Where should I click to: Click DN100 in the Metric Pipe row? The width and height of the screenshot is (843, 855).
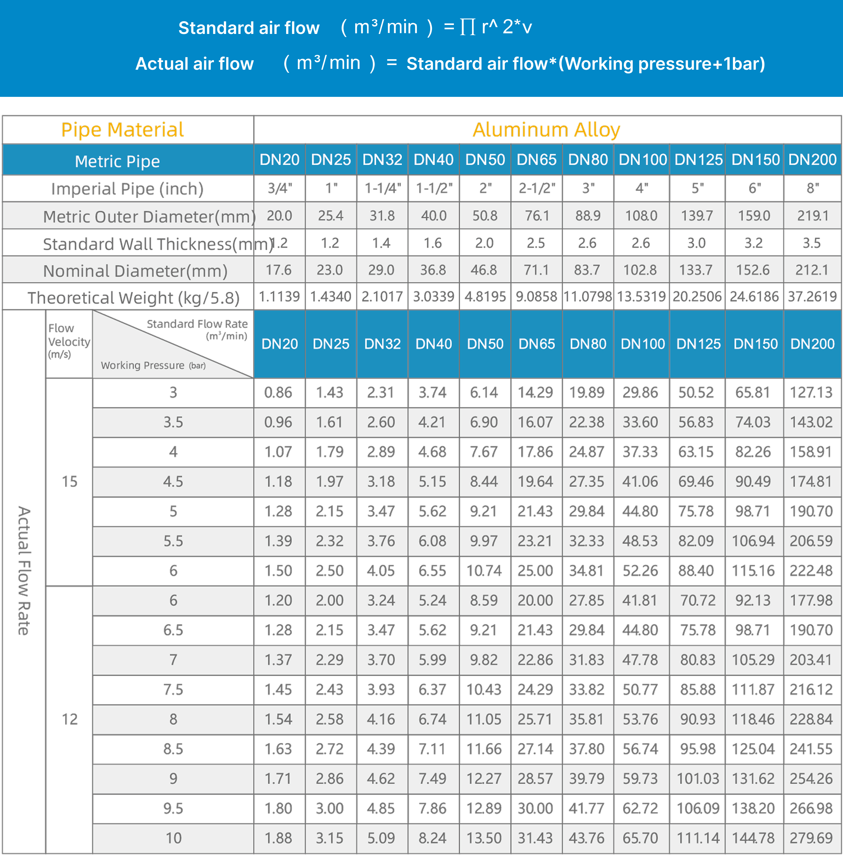point(642,159)
